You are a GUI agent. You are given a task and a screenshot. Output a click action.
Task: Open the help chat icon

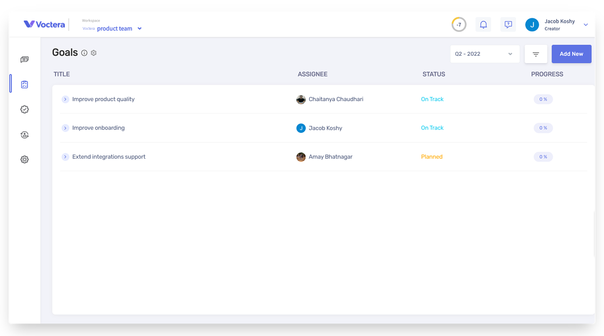tap(508, 25)
